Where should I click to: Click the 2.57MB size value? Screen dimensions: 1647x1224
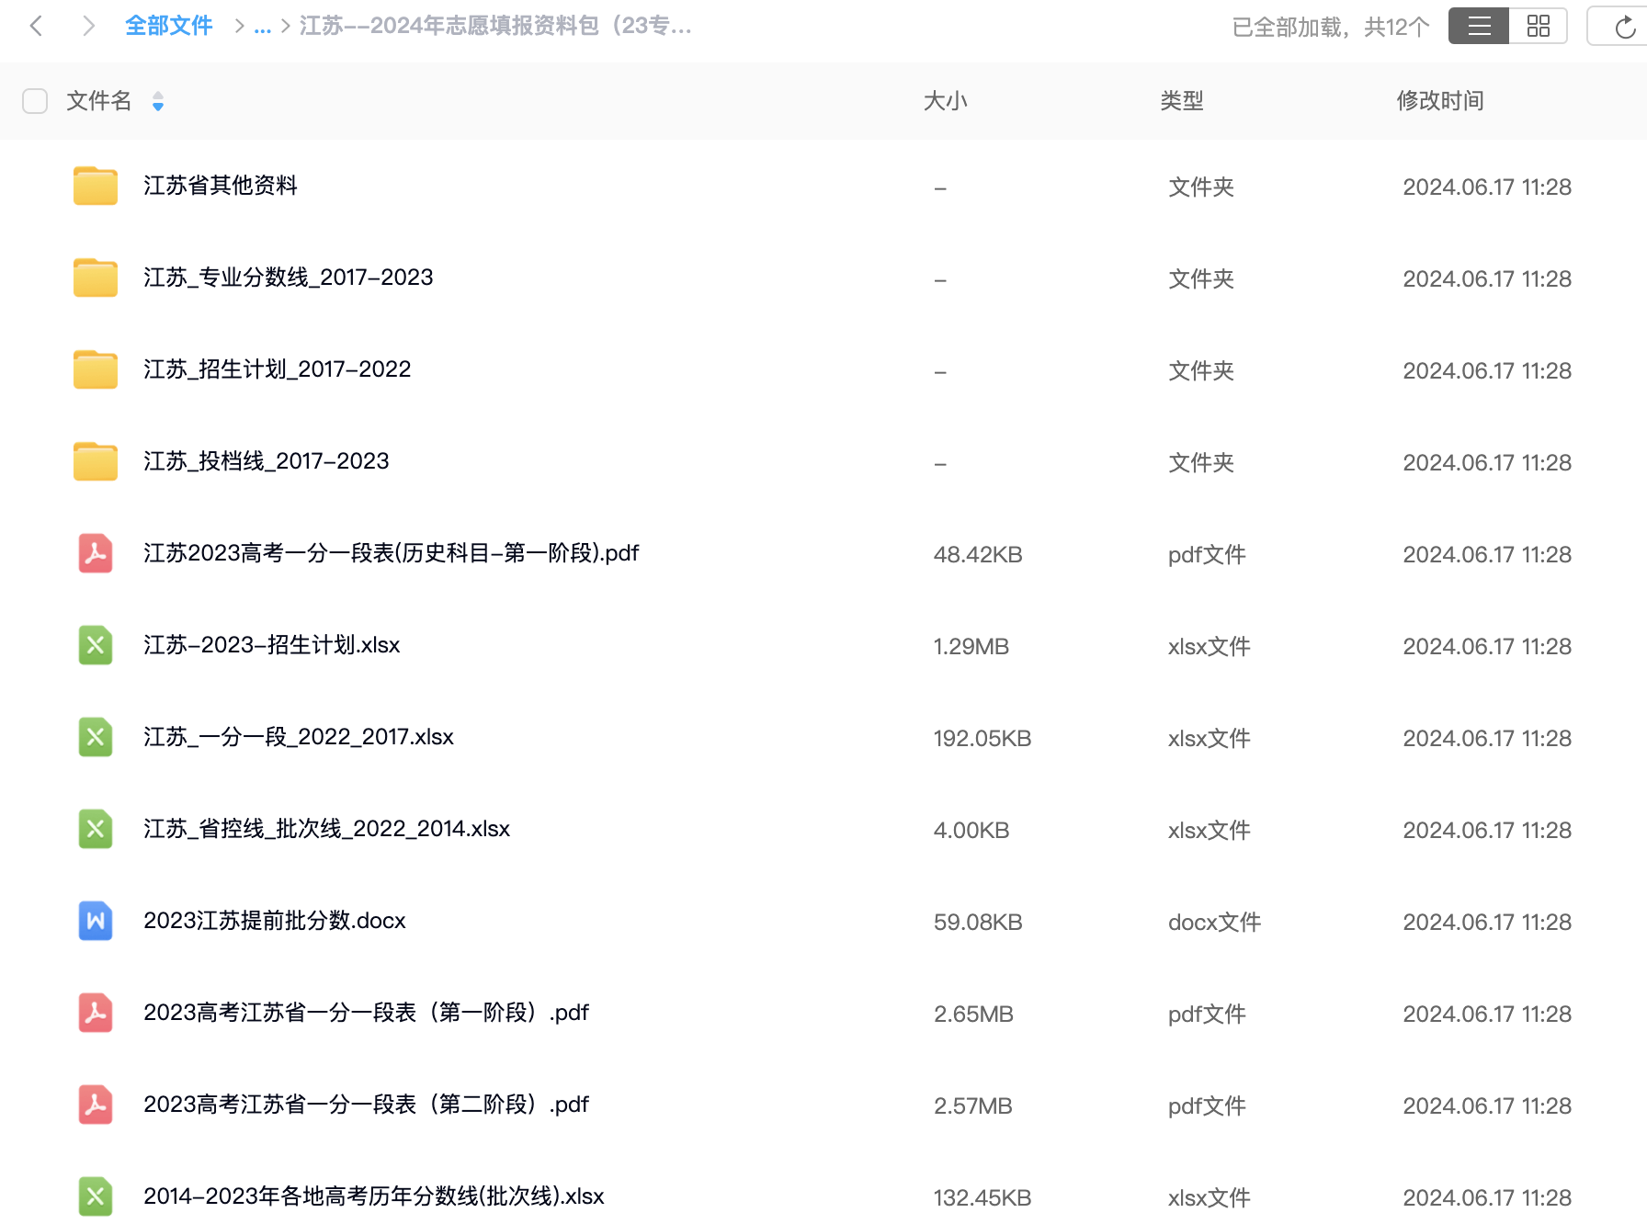click(973, 1106)
